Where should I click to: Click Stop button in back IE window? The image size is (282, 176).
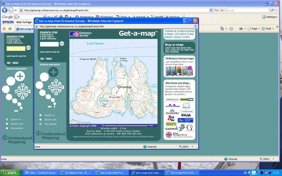click(x=222, y=10)
